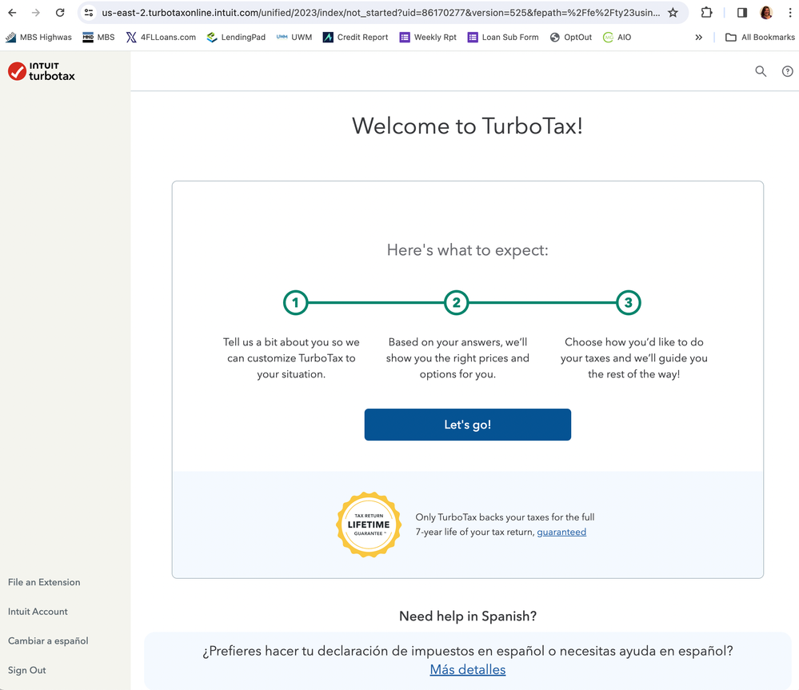Open the AIO bookmark
This screenshot has height=690, width=799.
tap(617, 37)
